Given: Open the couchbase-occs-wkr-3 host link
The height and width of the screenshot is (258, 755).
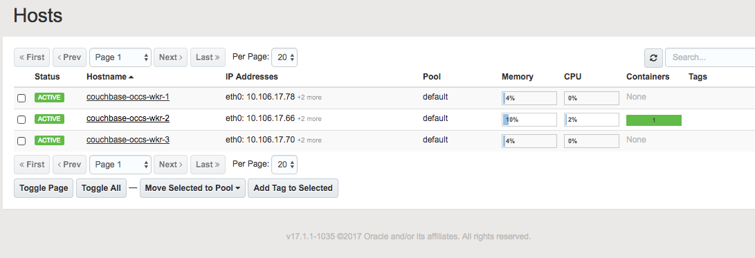Looking at the screenshot, I should [128, 140].
